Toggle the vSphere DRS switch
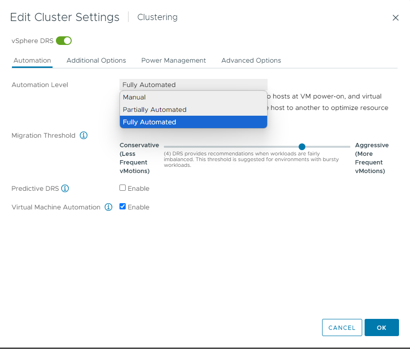 64,41
